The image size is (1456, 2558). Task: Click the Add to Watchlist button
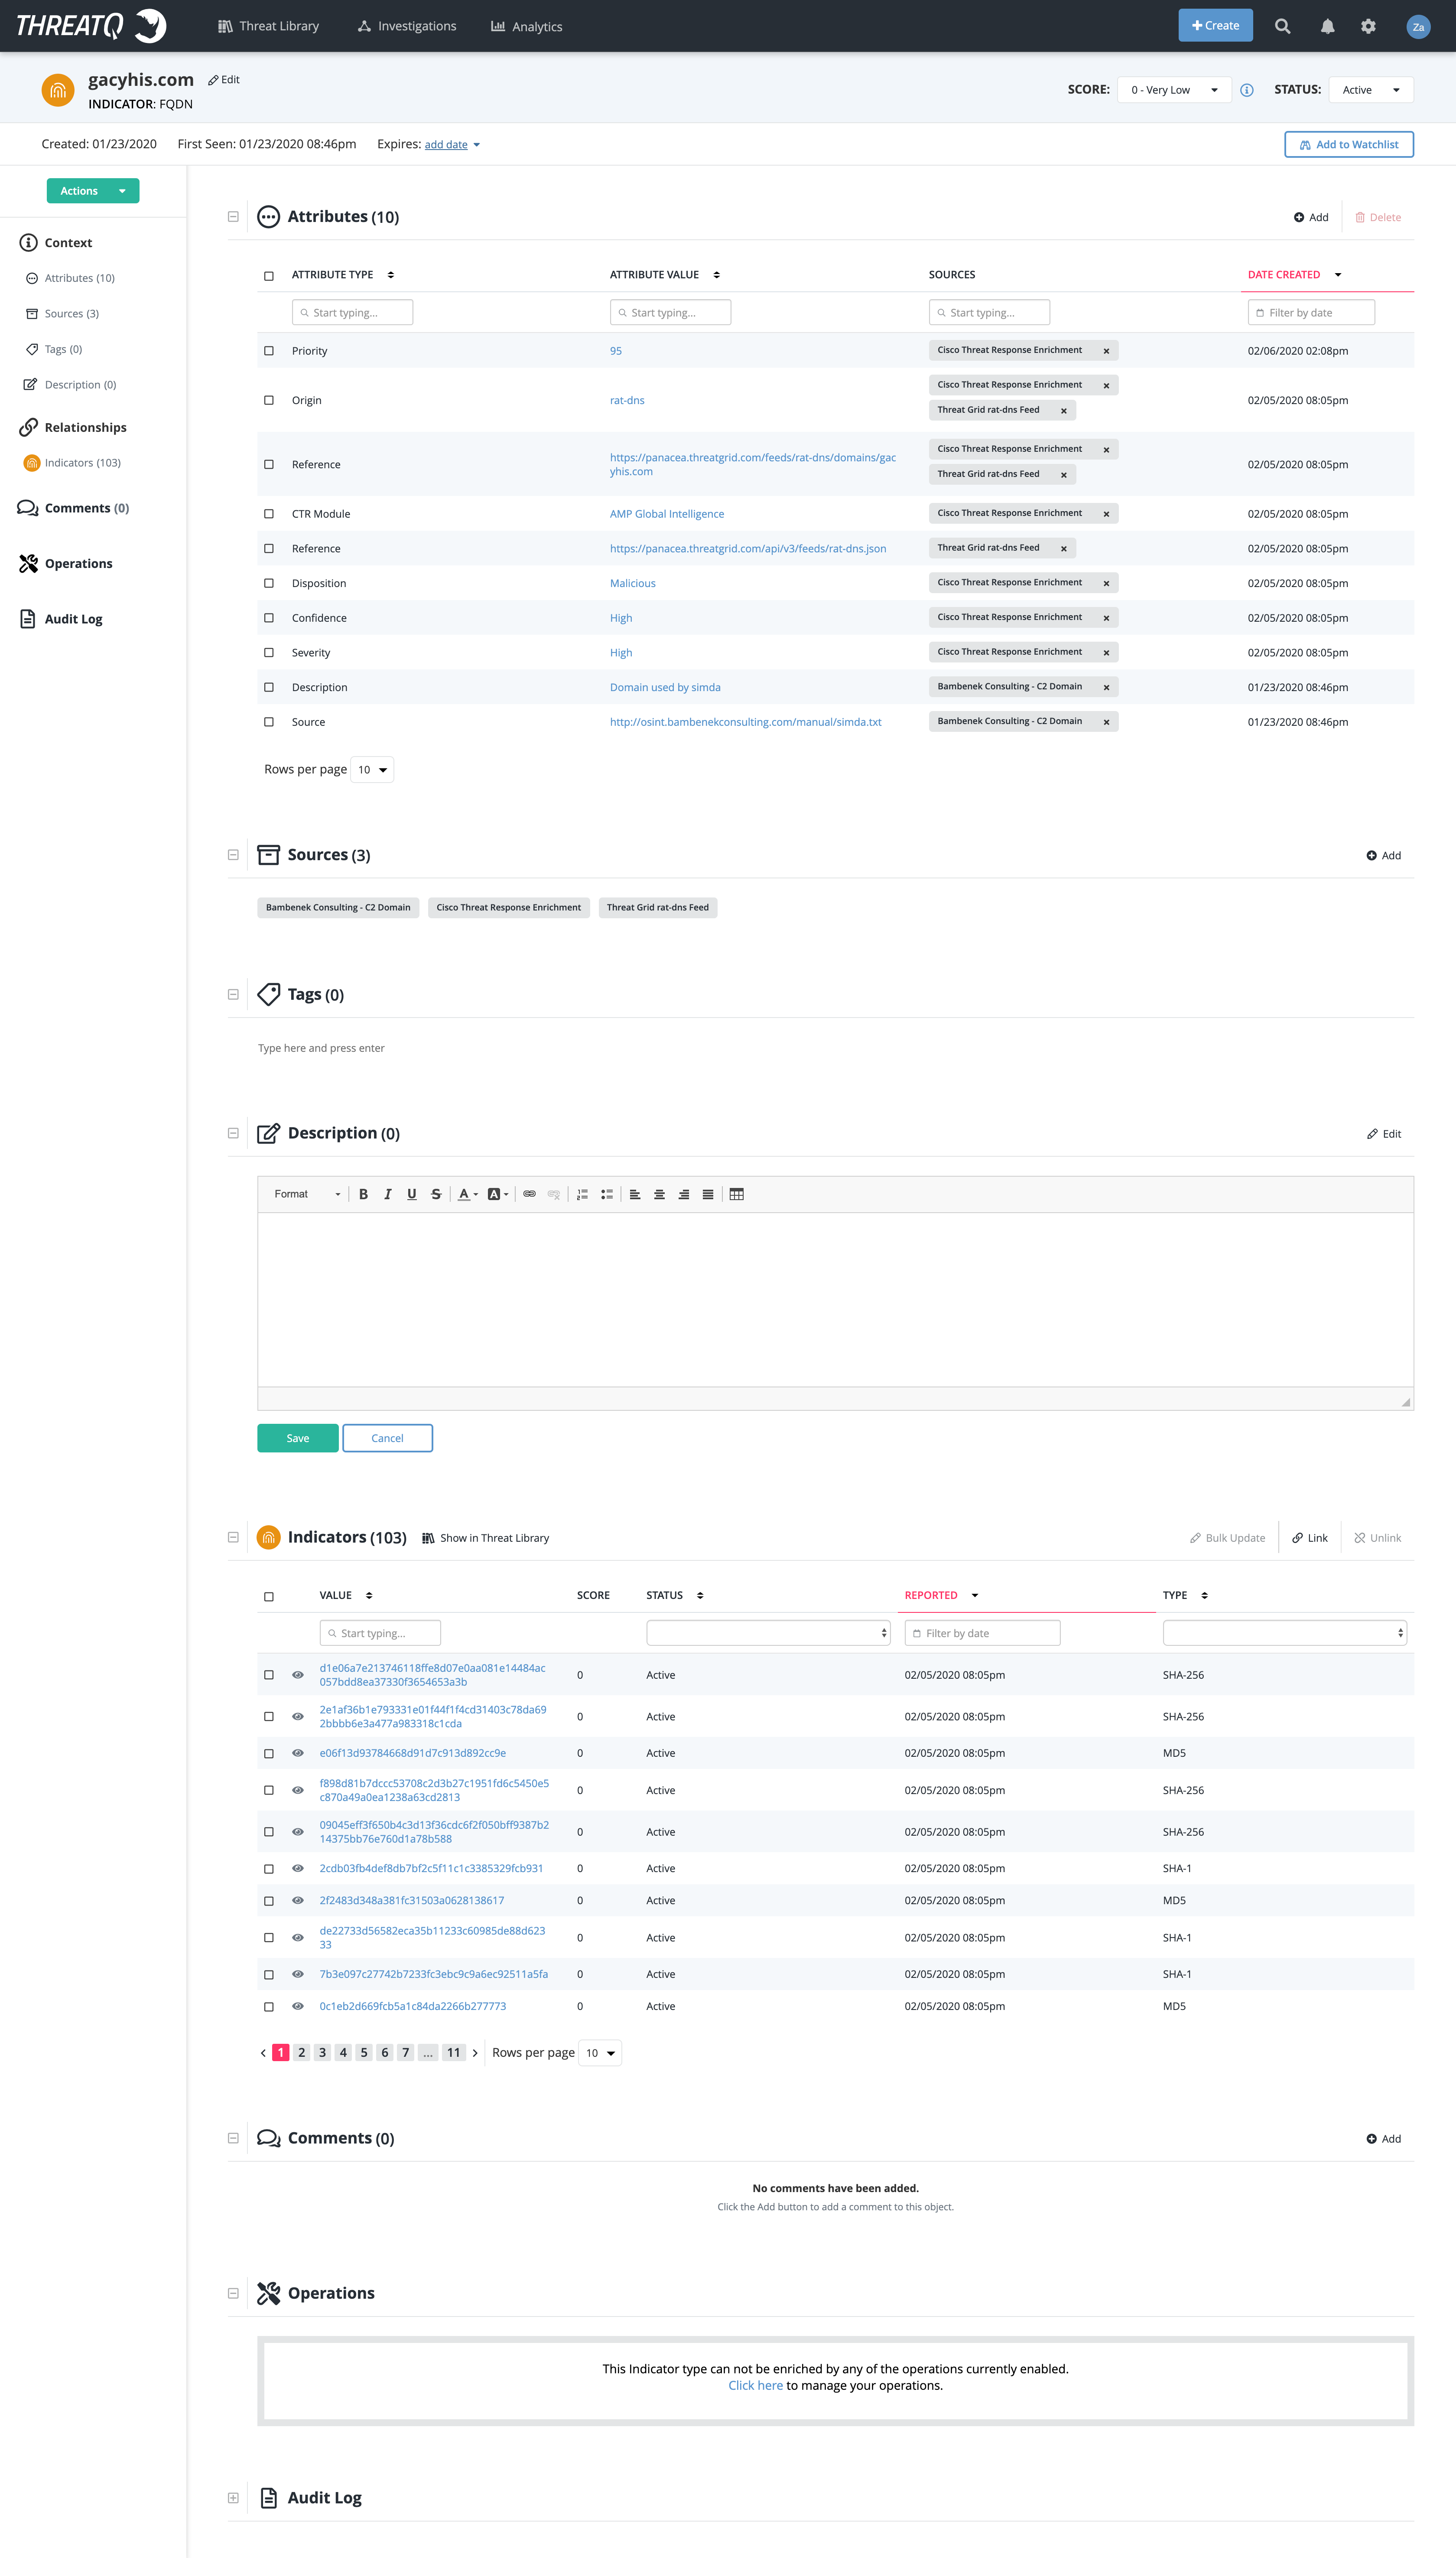tap(1348, 144)
